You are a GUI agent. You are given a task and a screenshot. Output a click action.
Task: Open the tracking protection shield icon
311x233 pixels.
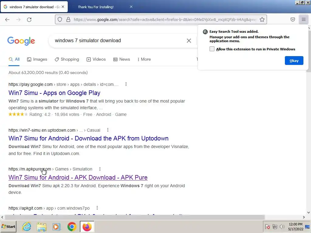click(x=60, y=19)
